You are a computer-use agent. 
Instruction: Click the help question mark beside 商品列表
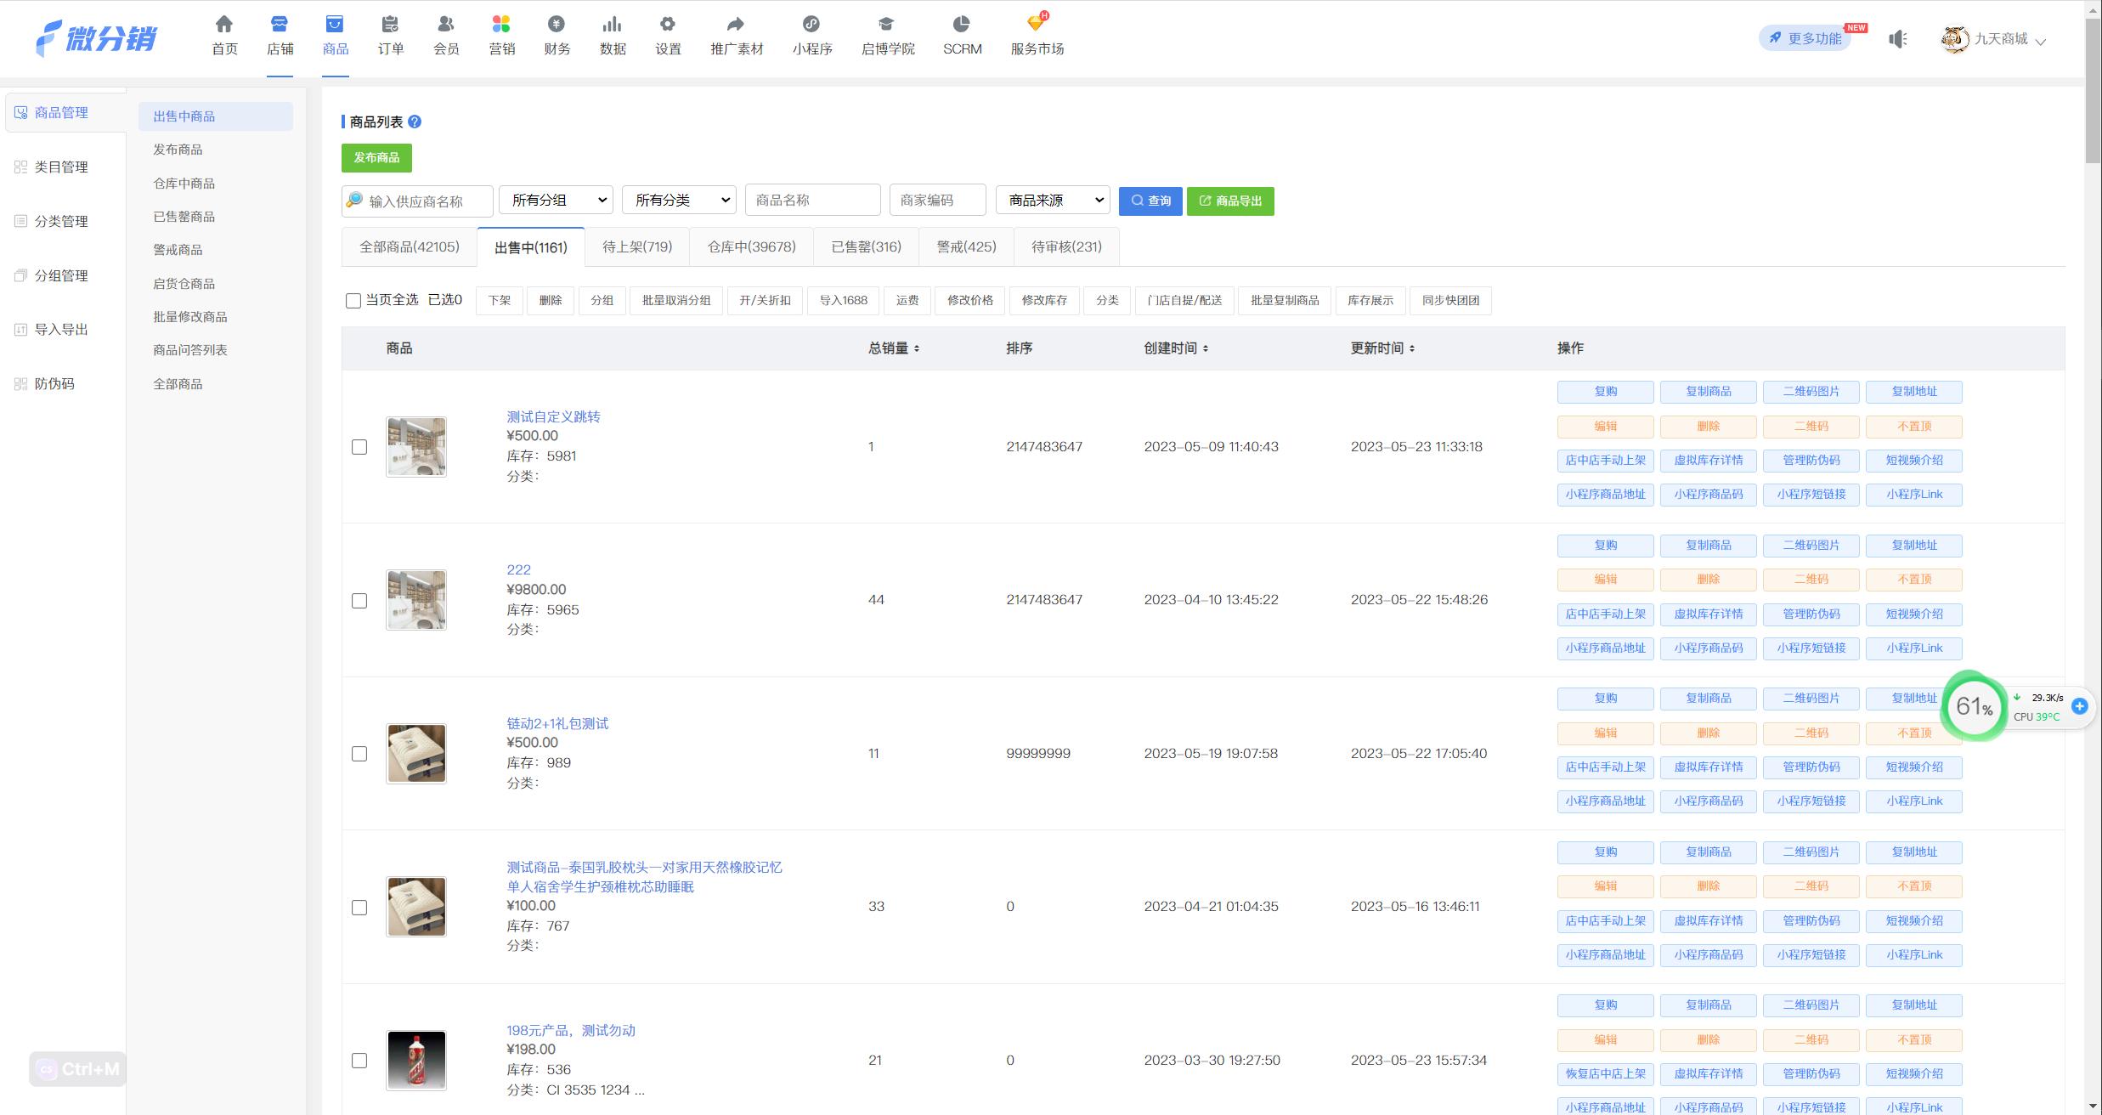coord(415,122)
